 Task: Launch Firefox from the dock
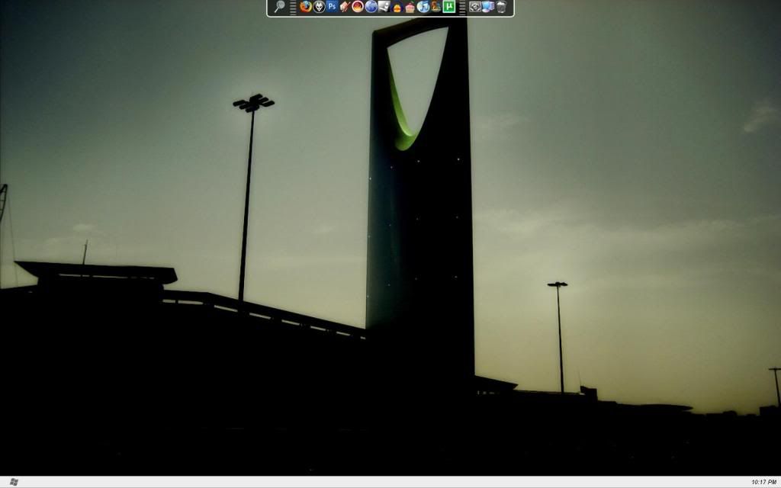pyautogui.click(x=306, y=7)
